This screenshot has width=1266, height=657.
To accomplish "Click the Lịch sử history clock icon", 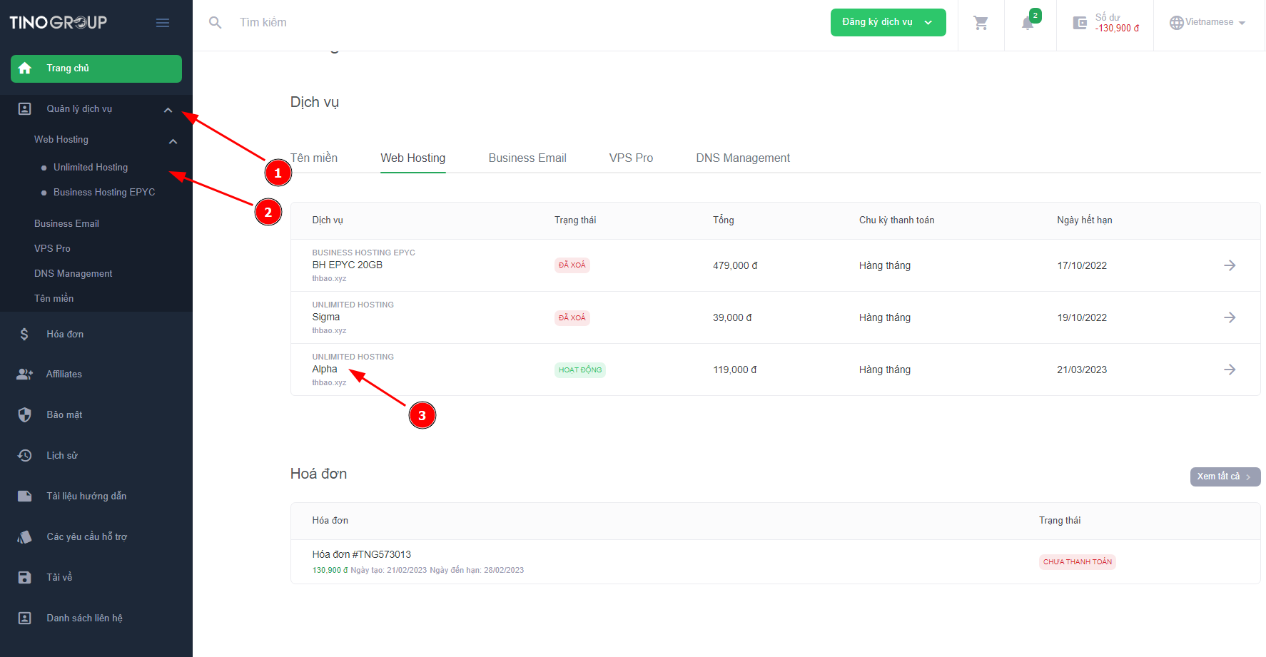I will pos(25,455).
